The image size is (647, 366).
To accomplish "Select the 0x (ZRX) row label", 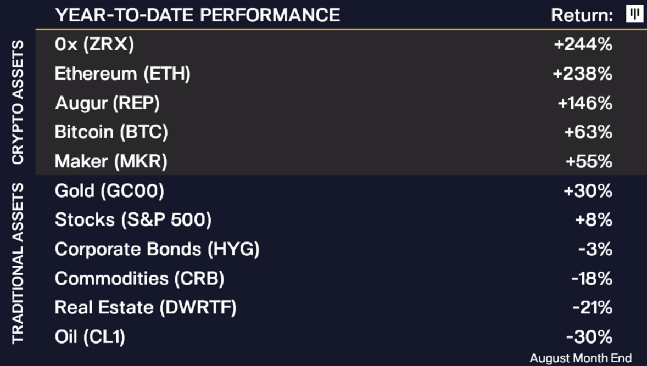I will 94,44.
